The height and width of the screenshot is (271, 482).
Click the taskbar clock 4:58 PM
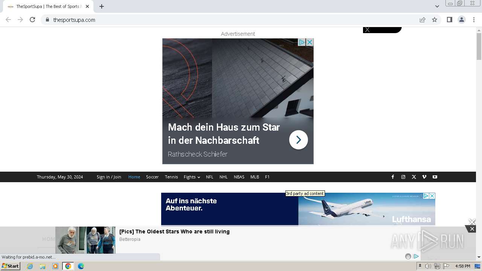coord(462,266)
